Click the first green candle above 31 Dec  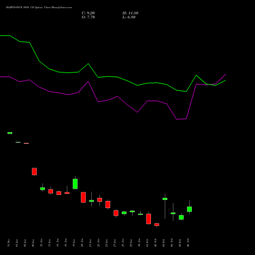10,133
